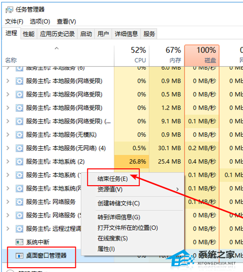Click the Task Manager title bar icon

point(9,10)
